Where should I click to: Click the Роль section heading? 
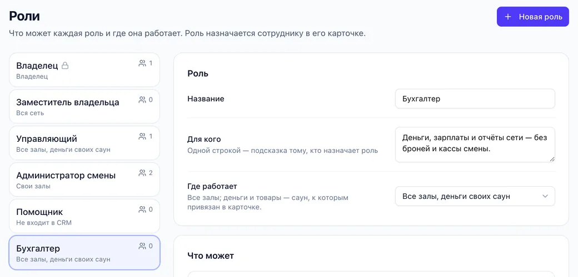198,74
